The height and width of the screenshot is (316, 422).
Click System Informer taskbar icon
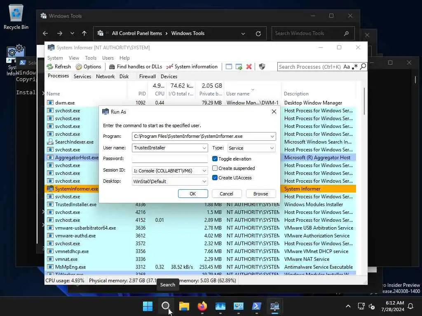[274, 306]
